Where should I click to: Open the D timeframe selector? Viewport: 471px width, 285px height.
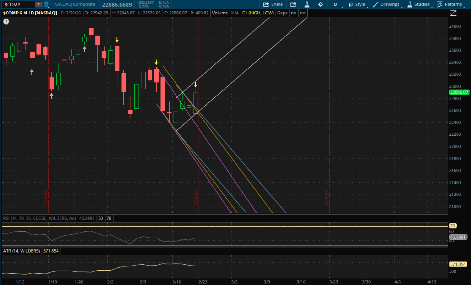click(x=335, y=4)
